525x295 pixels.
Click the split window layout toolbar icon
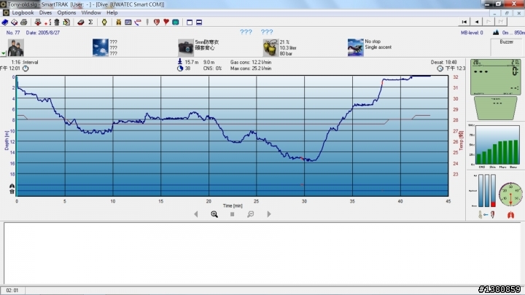click(x=199, y=23)
